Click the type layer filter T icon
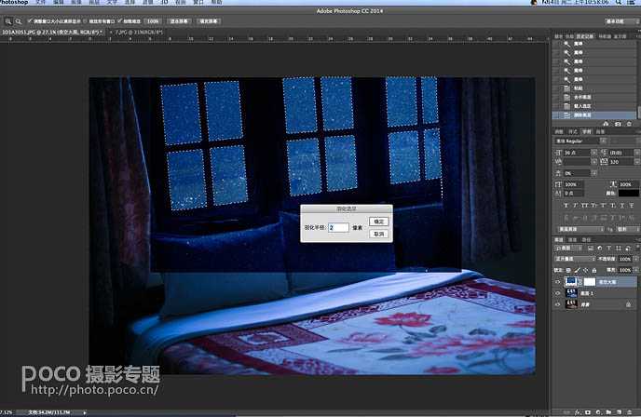The height and width of the screenshot is (417, 641). [x=609, y=248]
